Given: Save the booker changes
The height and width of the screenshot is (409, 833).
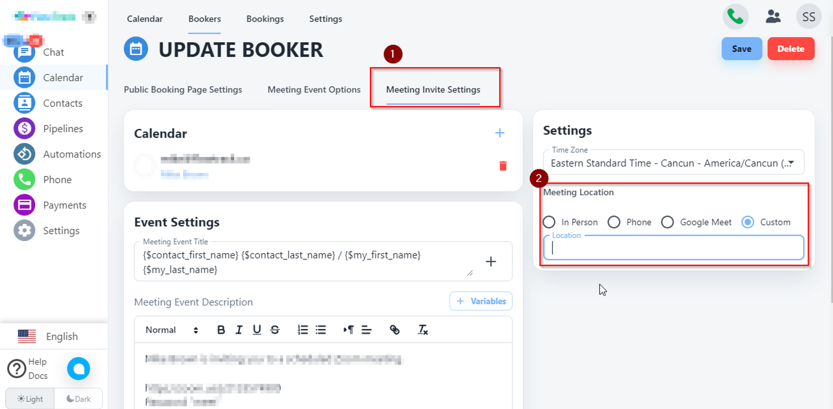Looking at the screenshot, I should [x=741, y=49].
